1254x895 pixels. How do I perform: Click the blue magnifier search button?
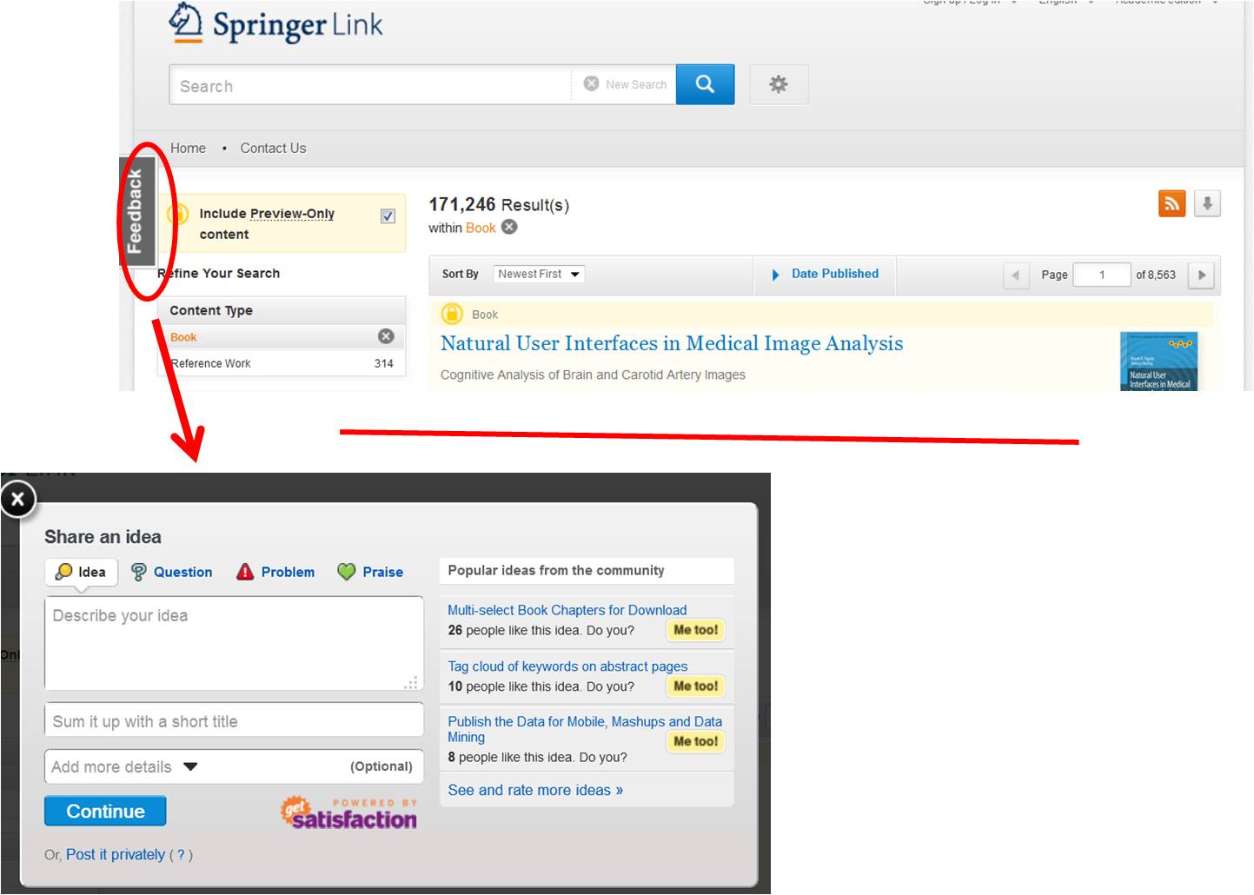(x=705, y=84)
